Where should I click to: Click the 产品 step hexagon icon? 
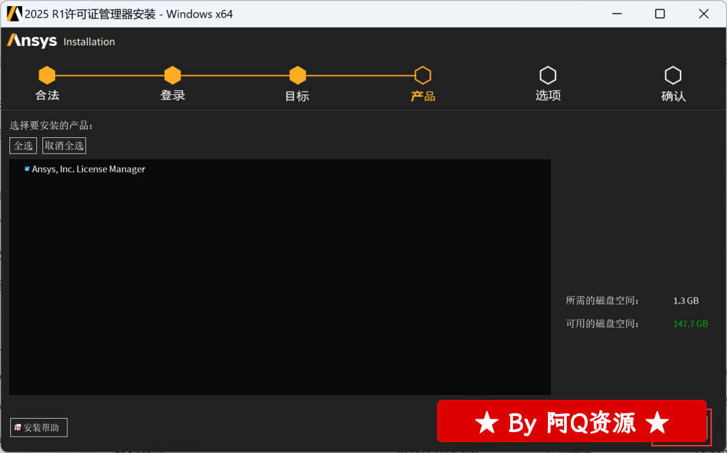tap(423, 75)
